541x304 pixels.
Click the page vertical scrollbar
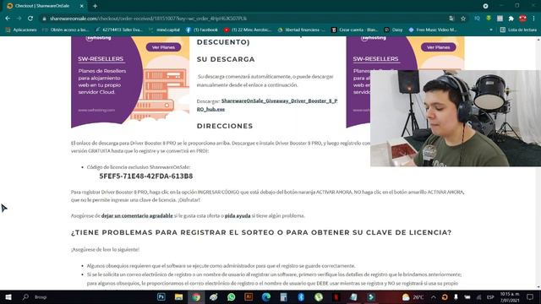tap(538, 163)
